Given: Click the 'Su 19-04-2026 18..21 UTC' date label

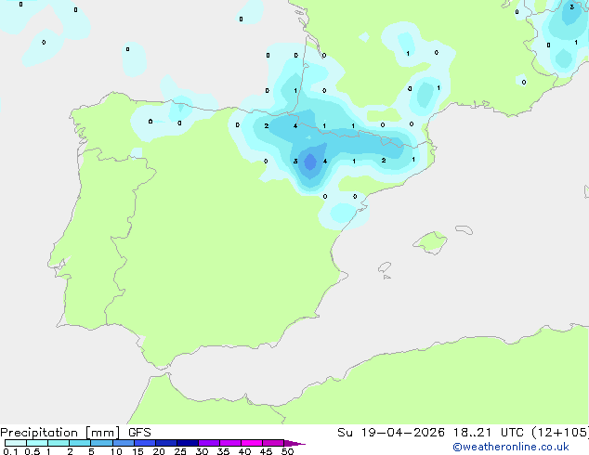Looking at the screenshot, I should click(x=430, y=433).
